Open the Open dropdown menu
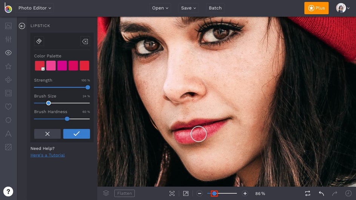The image size is (356, 200). point(160,8)
